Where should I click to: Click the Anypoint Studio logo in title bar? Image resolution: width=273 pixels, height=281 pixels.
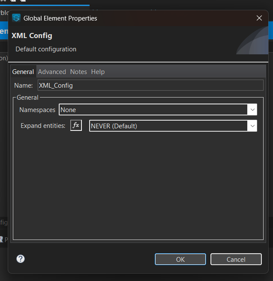[16, 18]
